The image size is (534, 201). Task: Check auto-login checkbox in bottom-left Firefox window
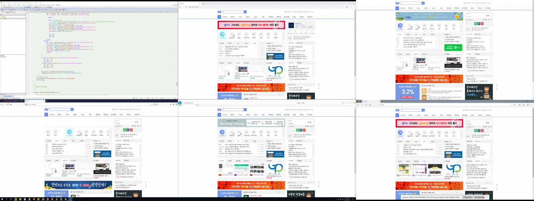[x=115, y=126]
